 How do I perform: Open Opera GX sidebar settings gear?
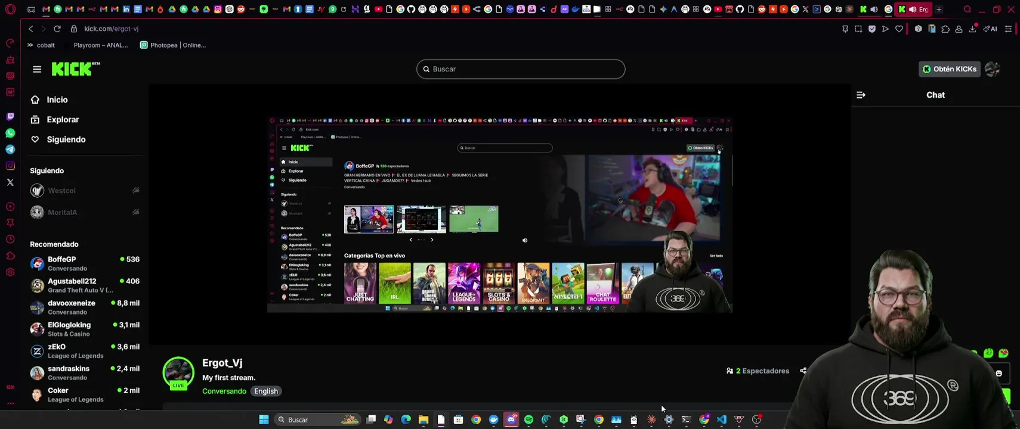10,272
